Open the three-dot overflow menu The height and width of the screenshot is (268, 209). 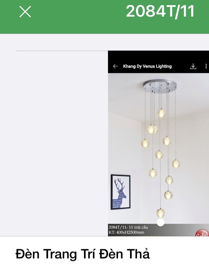(x=206, y=66)
